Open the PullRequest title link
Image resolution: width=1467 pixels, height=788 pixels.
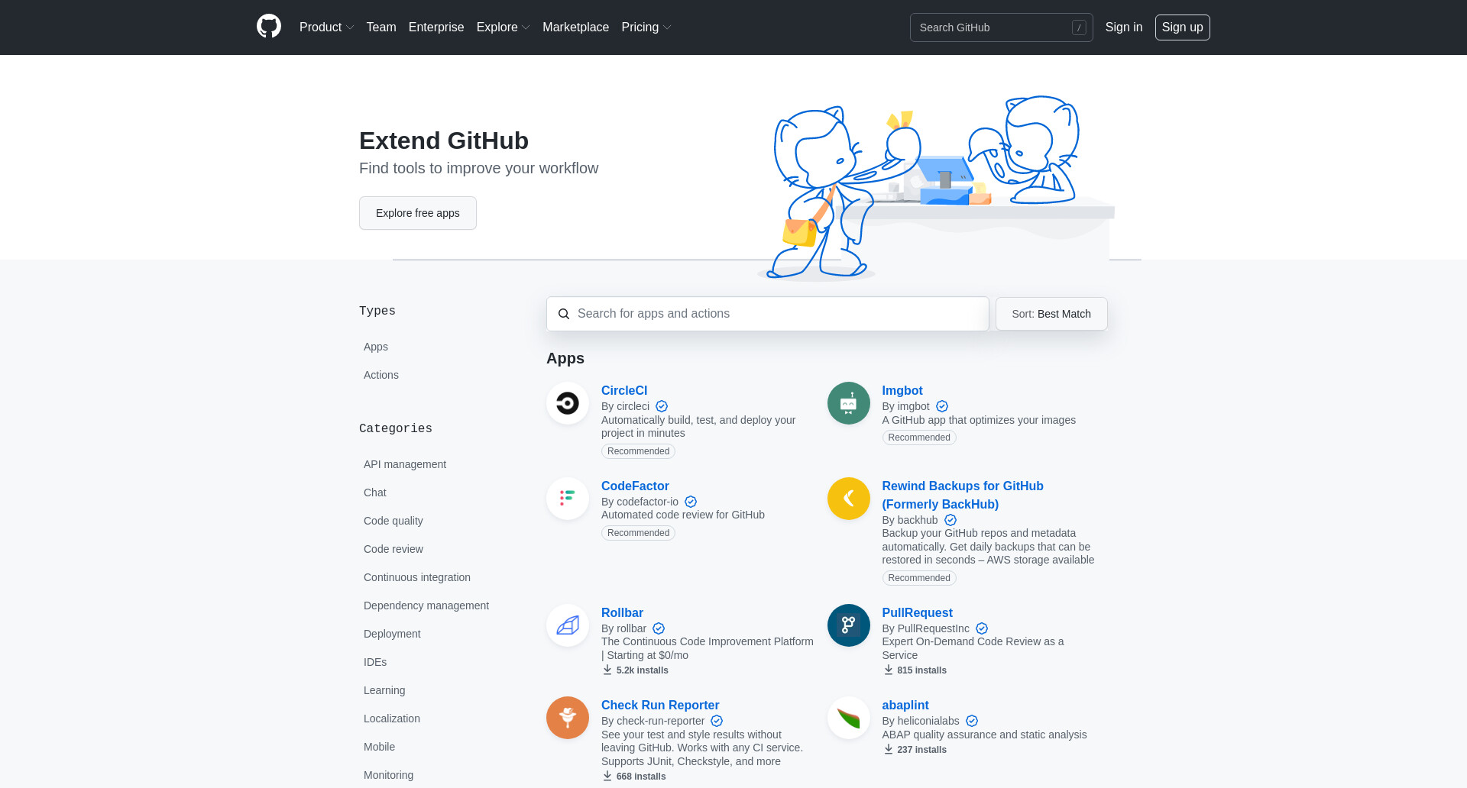tap(917, 612)
